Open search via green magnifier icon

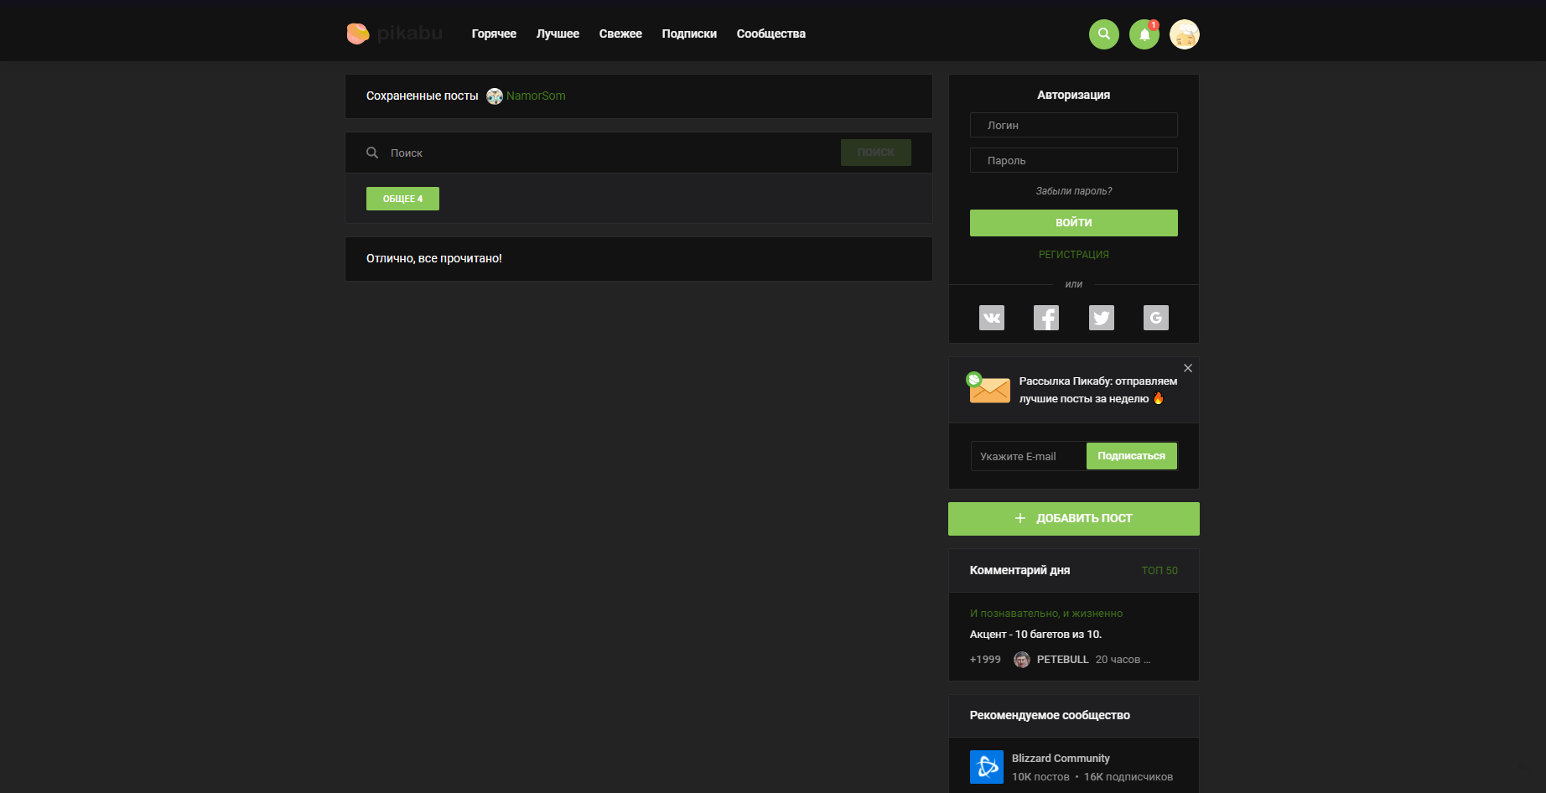click(x=1103, y=34)
